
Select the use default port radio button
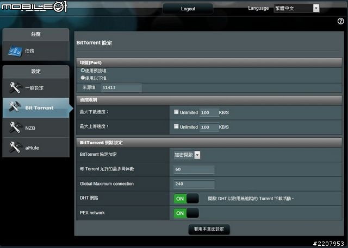[83, 71]
